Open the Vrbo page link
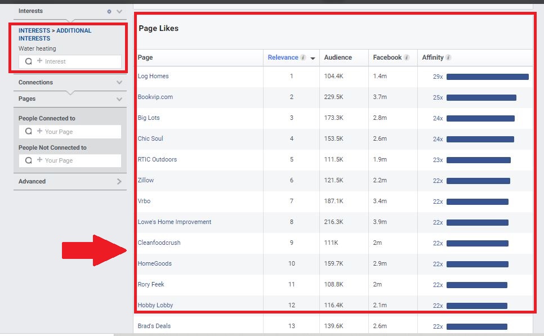The height and width of the screenshot is (336, 544). (x=144, y=201)
